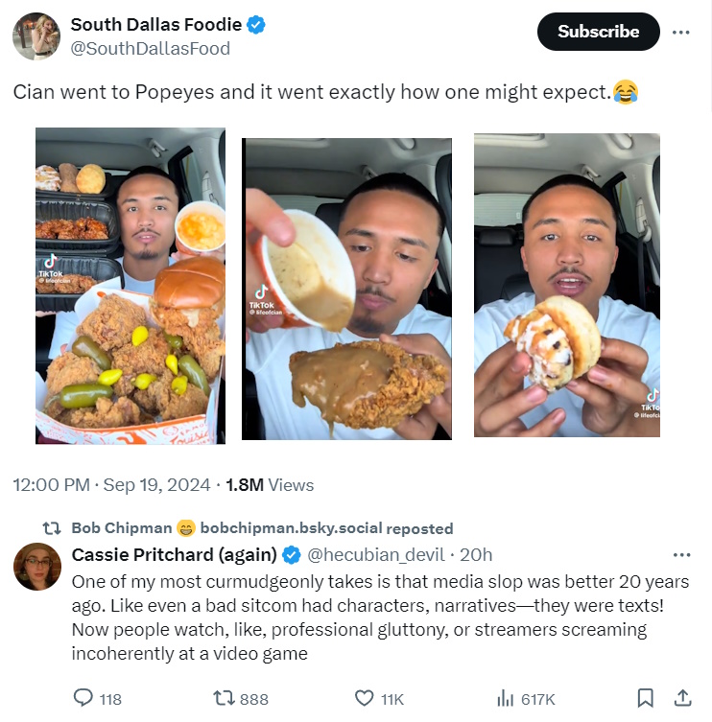Viewport: 712px width, 722px height.
Task: Click South Dallas Foodie verified badge
Action: pos(256,25)
